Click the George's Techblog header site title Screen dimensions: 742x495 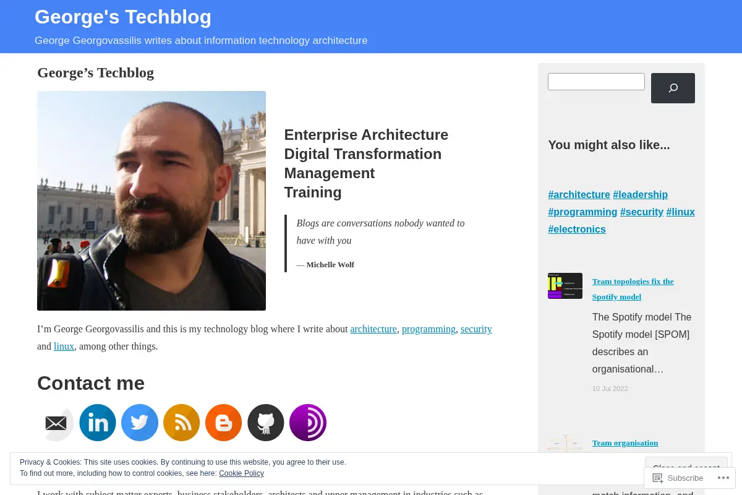pyautogui.click(x=123, y=17)
